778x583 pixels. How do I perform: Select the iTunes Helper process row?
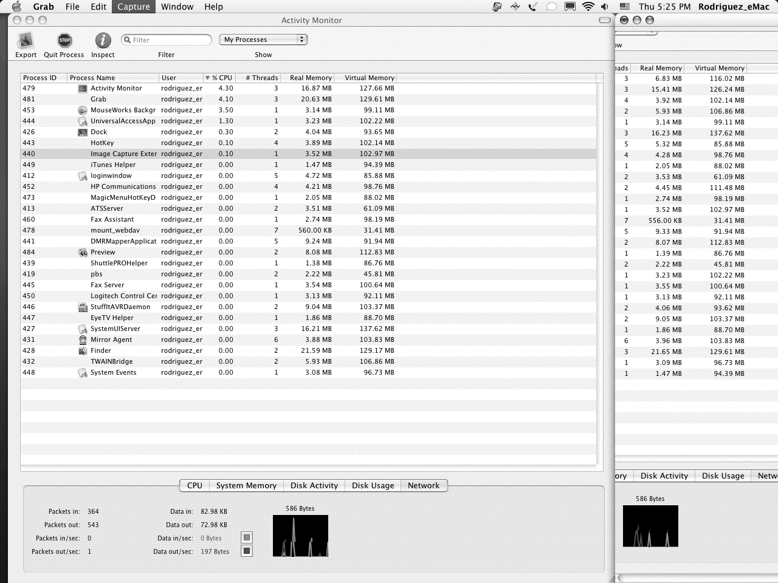coord(308,165)
